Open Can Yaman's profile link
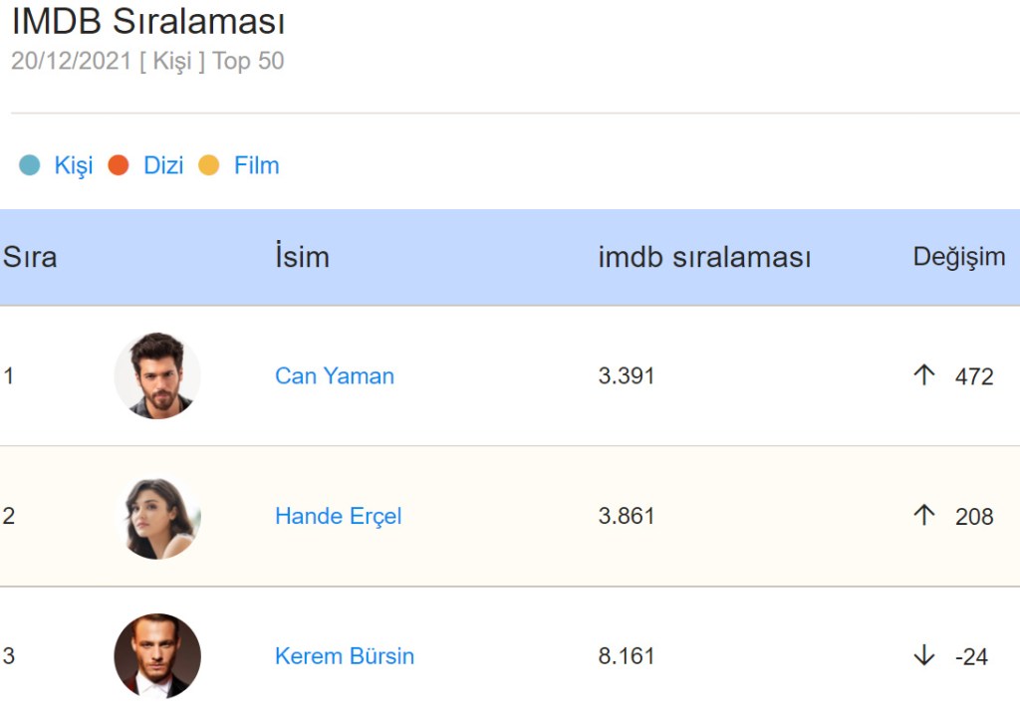The image size is (1020, 720). point(335,376)
